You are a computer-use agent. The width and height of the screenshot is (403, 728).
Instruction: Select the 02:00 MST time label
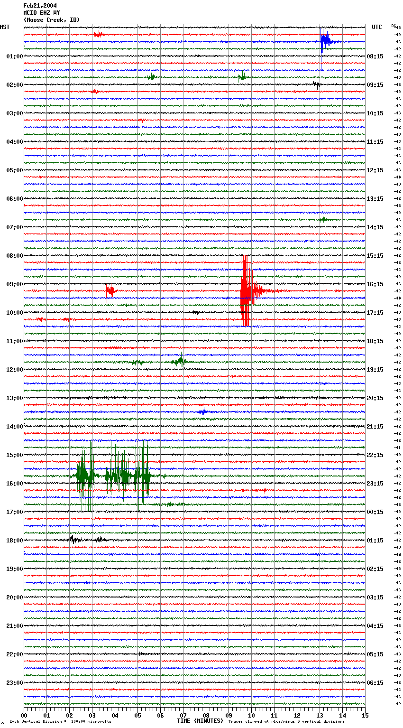[14, 85]
